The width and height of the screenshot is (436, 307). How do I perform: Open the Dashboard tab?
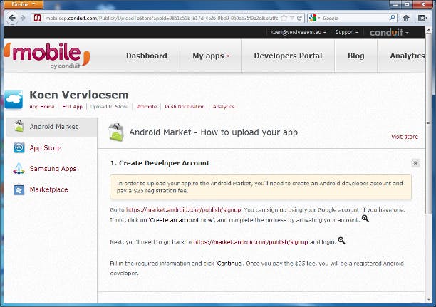click(x=147, y=56)
